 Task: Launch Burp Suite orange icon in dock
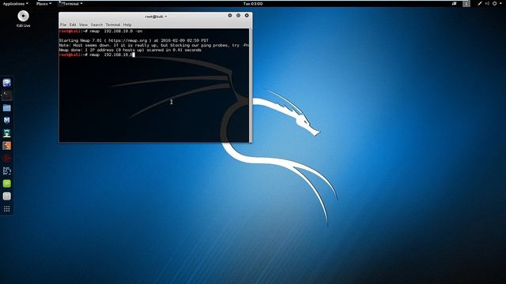[7, 145]
